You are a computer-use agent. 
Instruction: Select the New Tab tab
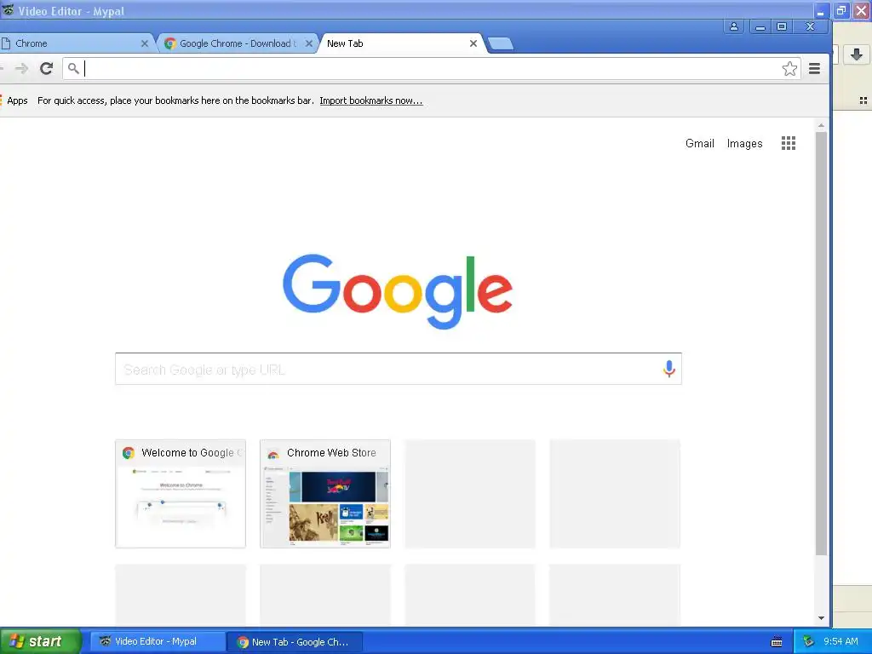[x=402, y=43]
